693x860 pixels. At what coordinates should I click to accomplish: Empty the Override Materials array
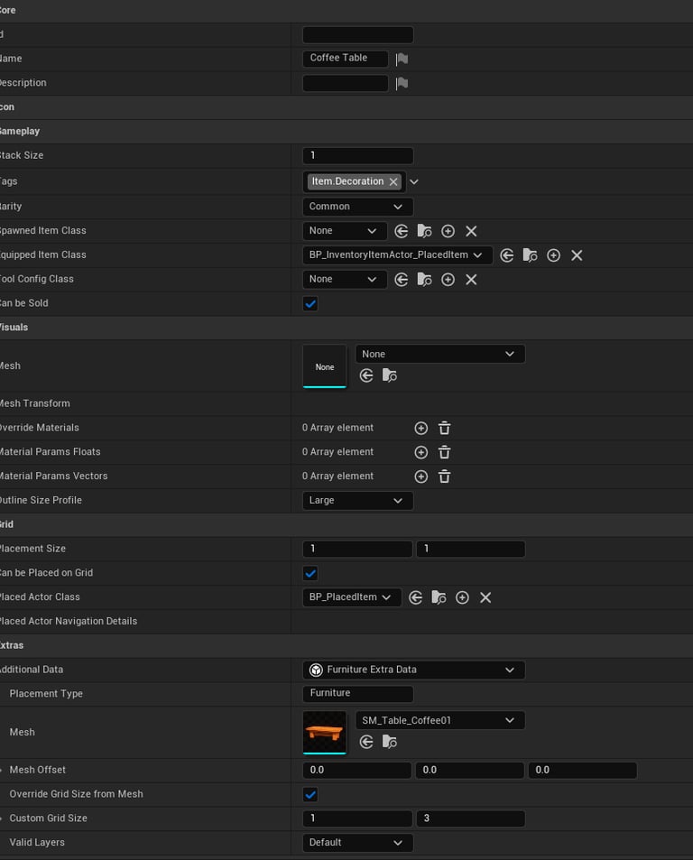[445, 429]
